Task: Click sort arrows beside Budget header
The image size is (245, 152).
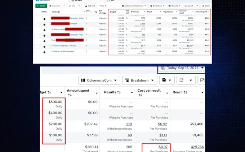Action: 49,92
